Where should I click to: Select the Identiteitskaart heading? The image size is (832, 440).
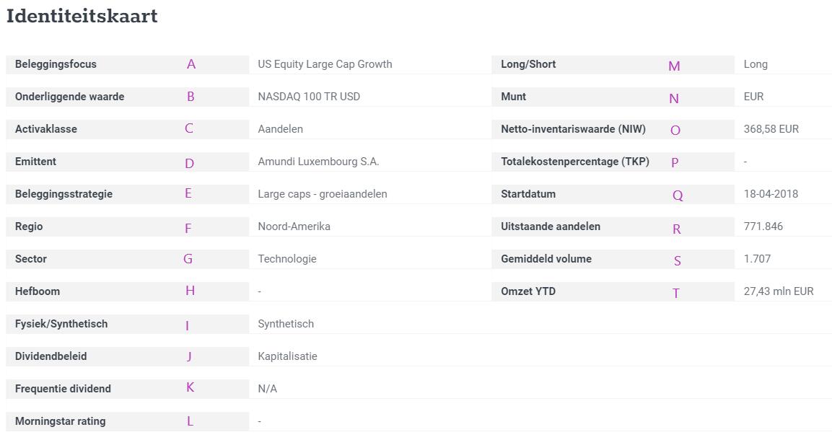82,16
